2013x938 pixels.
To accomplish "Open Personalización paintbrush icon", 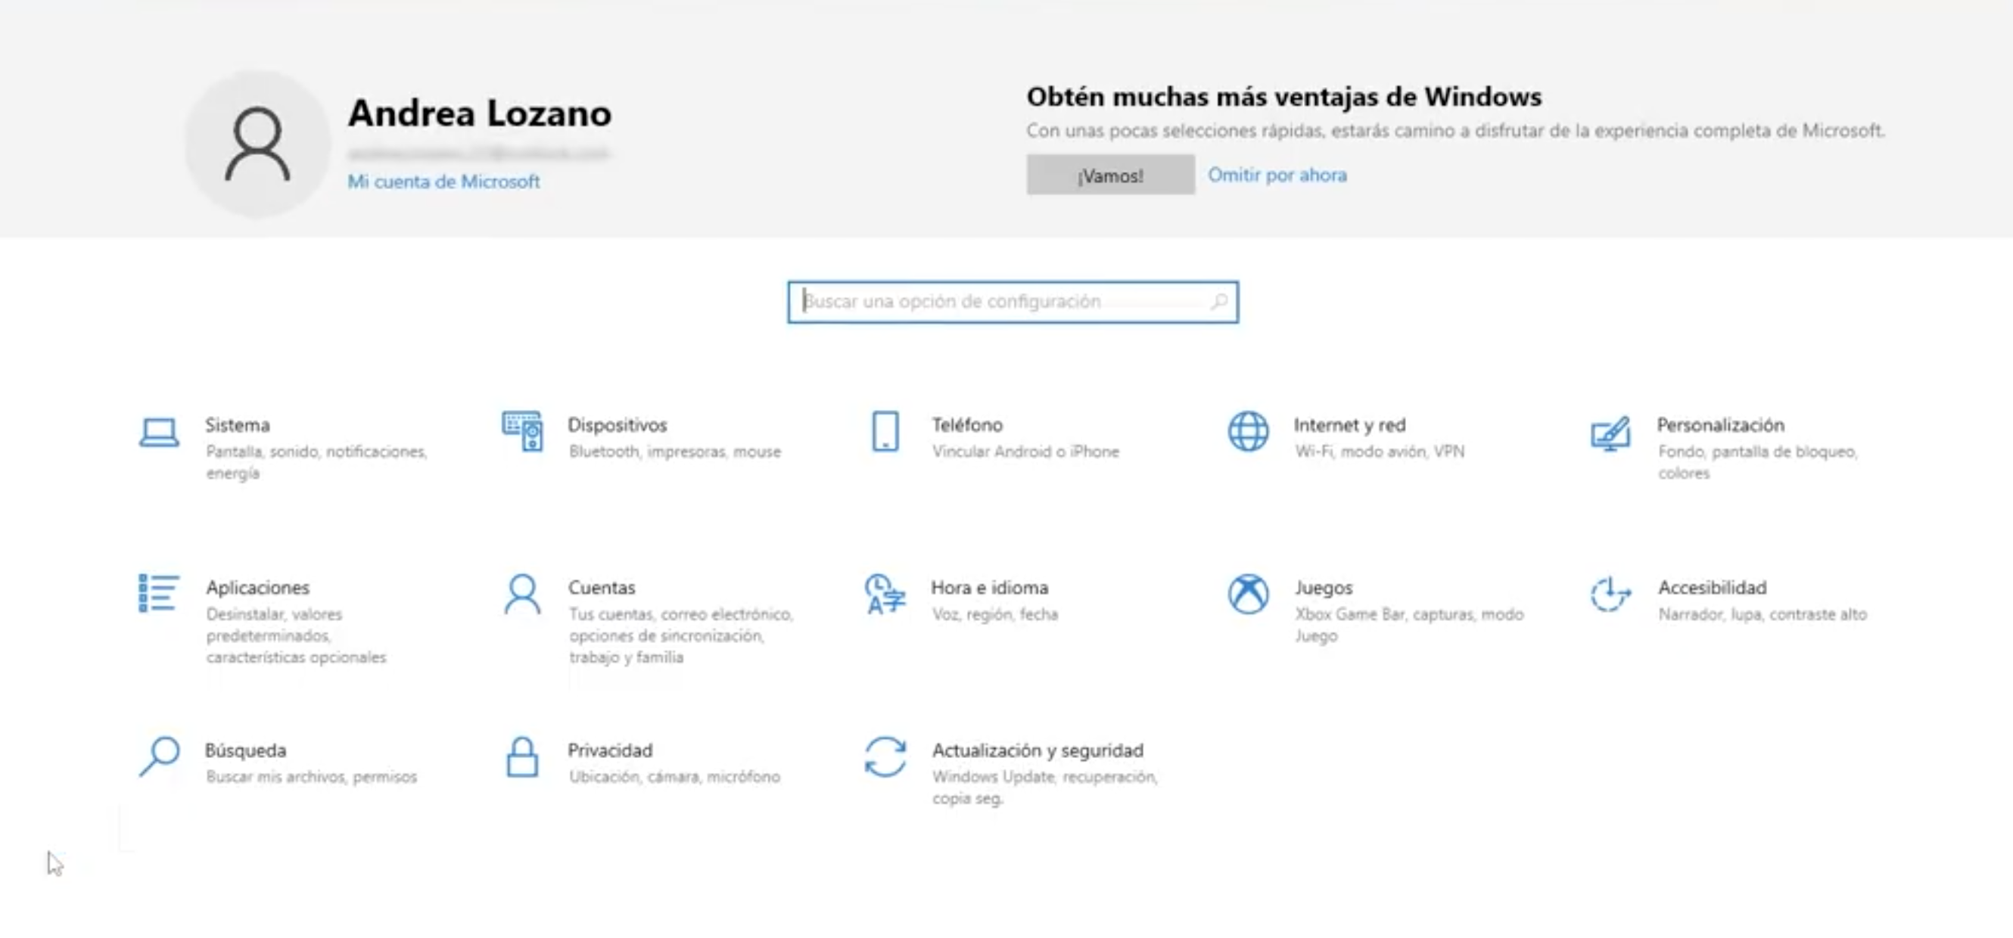I will point(1610,433).
